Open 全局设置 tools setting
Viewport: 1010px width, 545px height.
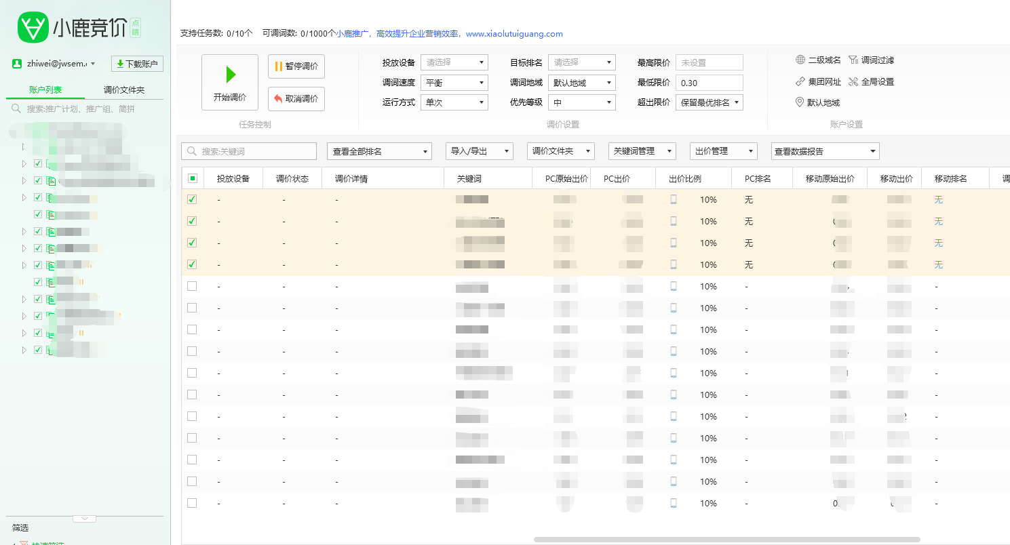(x=872, y=82)
